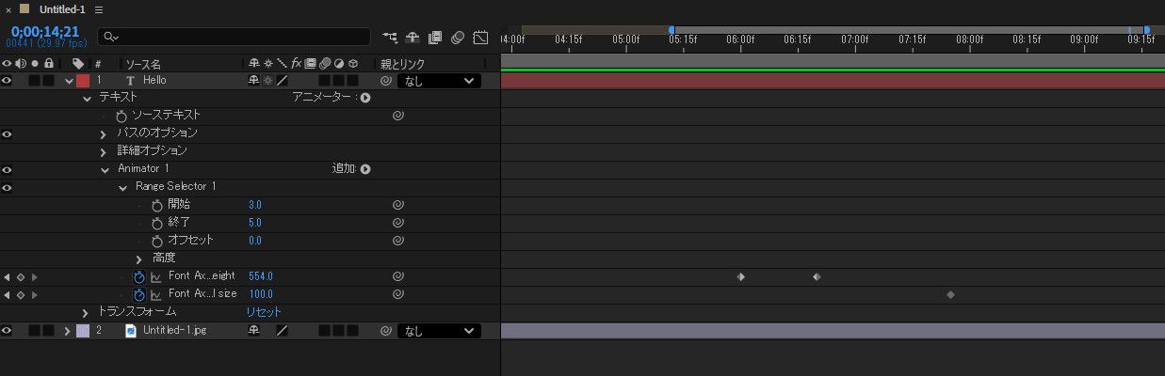The image size is (1165, 376).
Task: Click the composition mini-flowchart icon
Action: pyautogui.click(x=390, y=38)
